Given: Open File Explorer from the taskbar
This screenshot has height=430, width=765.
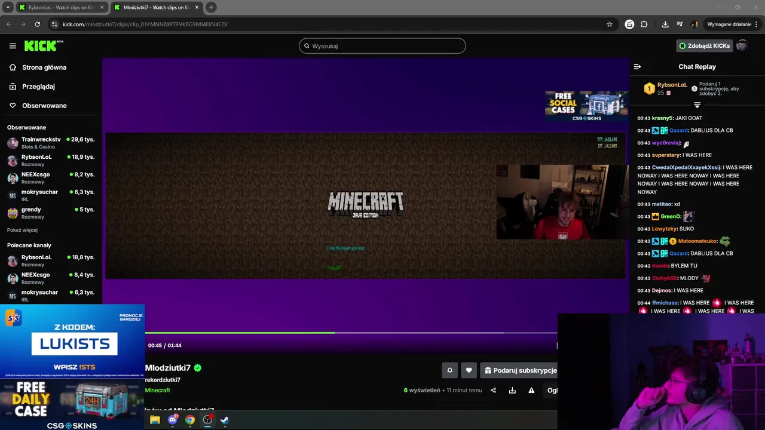Looking at the screenshot, I should click(155, 420).
